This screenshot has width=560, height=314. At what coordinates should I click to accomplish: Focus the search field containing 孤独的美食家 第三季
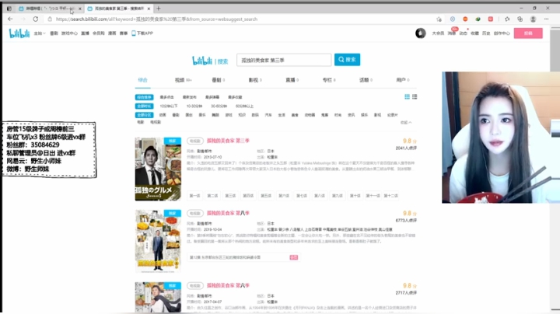point(284,60)
